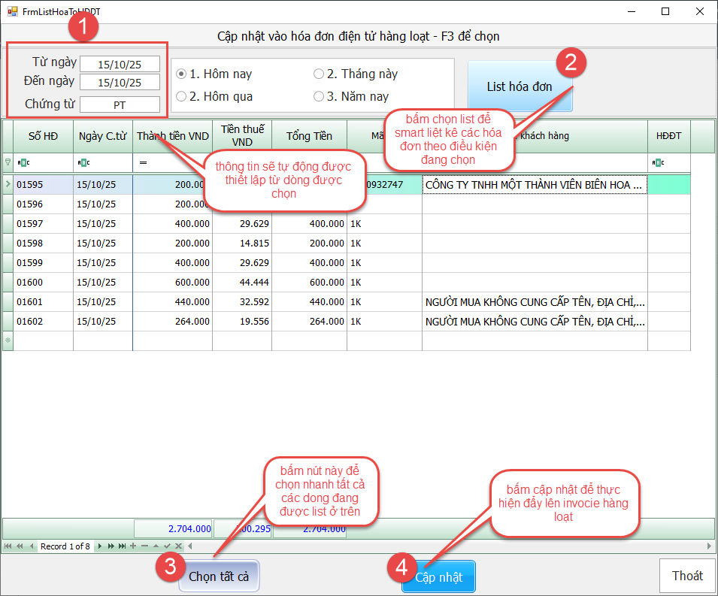Click the 'Chọn tất cả' button

coord(219,577)
